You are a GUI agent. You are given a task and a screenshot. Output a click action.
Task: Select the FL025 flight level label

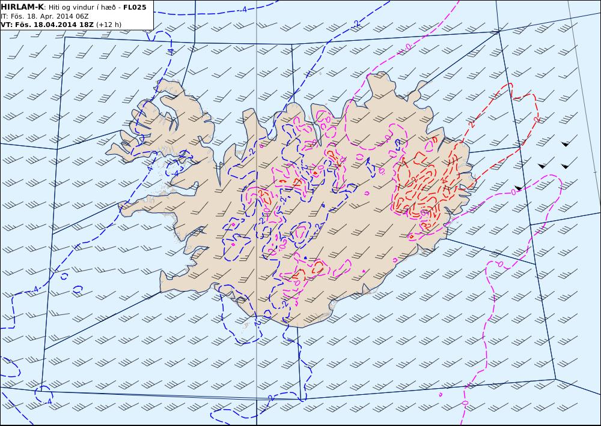point(135,7)
